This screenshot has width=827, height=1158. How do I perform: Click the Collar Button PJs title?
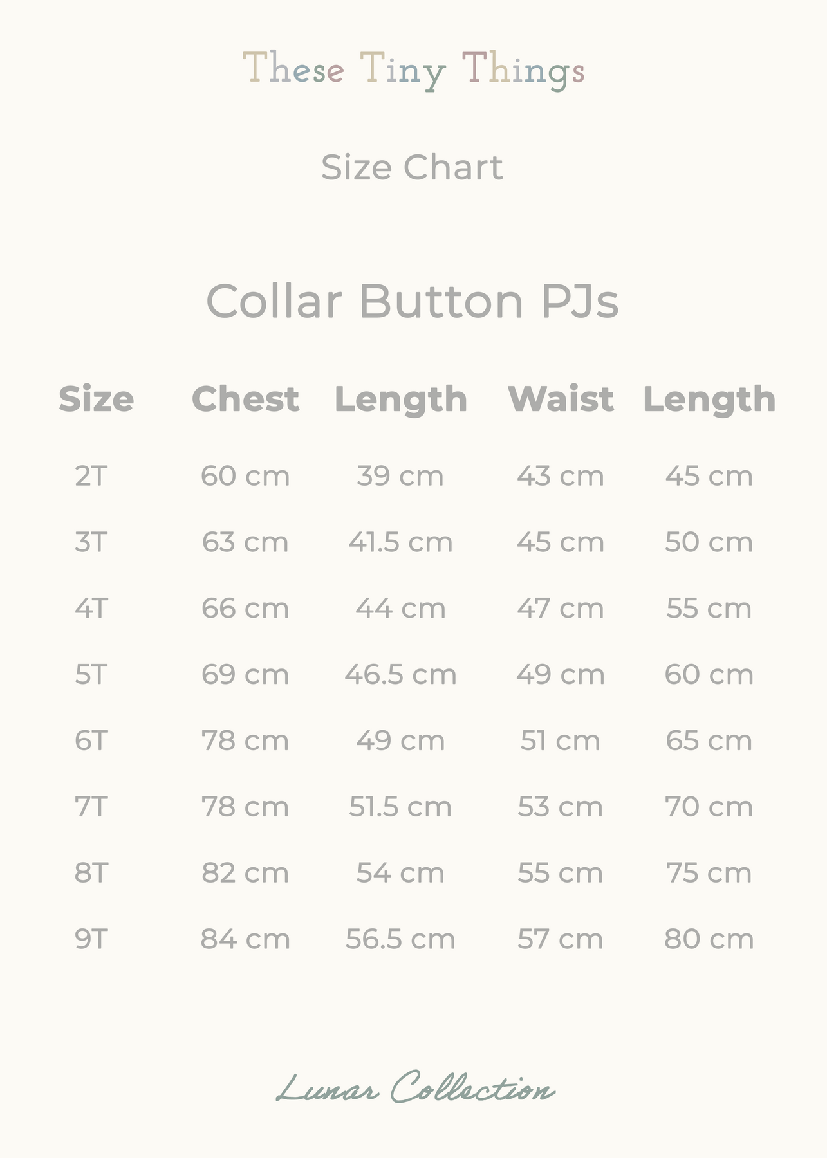click(412, 301)
